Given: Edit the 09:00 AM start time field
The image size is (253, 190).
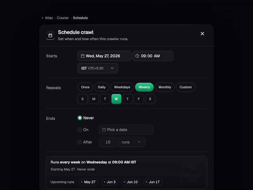Looking at the screenshot, I should tap(153, 56).
